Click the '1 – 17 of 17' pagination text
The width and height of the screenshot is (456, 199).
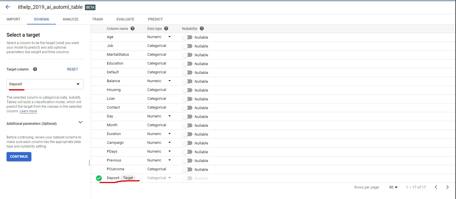tap(416, 187)
